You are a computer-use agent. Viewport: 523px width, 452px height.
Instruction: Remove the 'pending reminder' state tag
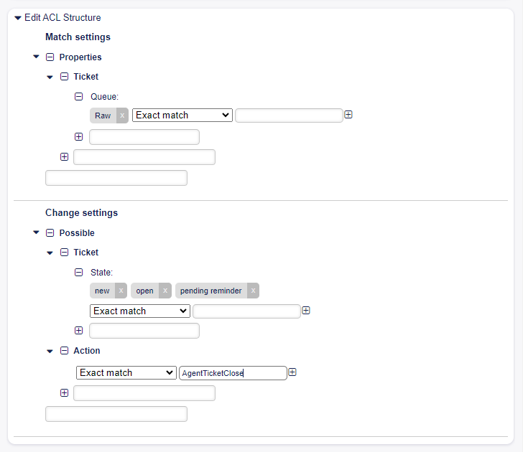click(x=253, y=291)
